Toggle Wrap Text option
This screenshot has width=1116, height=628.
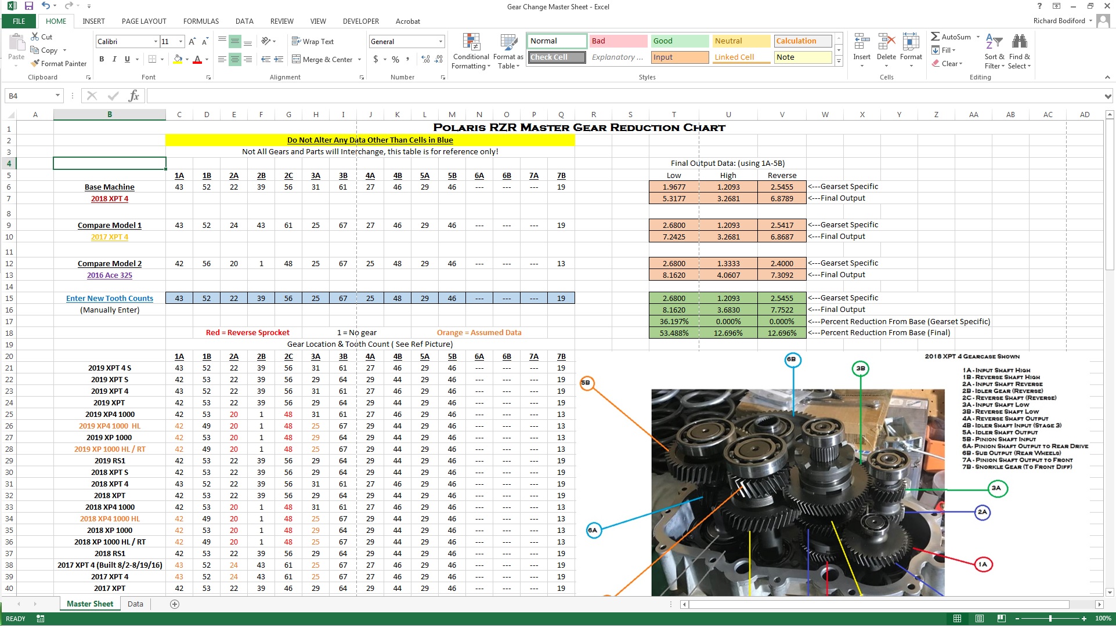(313, 41)
